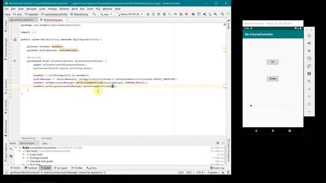This screenshot has height=183, width=326.
Task: Switch to the activity_main.xml editor tab
Action: (23, 20)
